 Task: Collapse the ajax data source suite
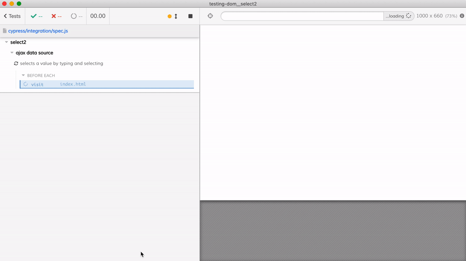click(12, 53)
